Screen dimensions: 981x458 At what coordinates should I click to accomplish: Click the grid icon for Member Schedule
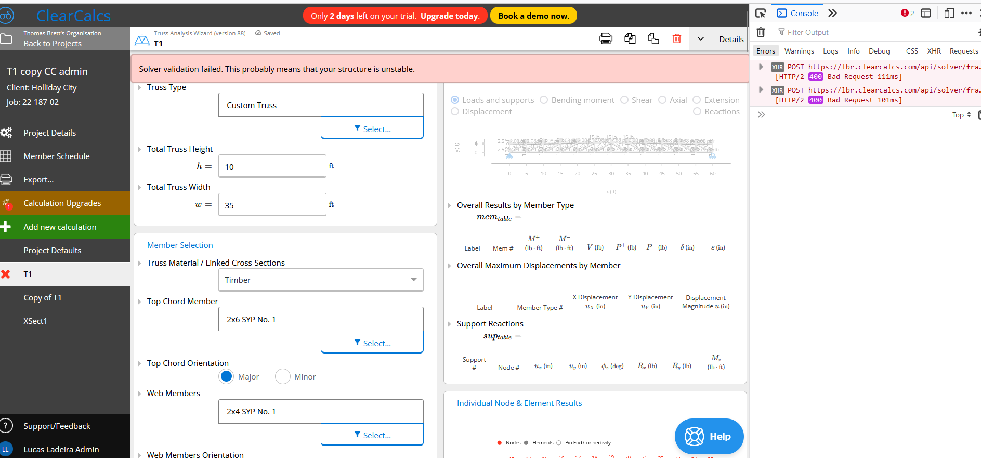(6, 156)
